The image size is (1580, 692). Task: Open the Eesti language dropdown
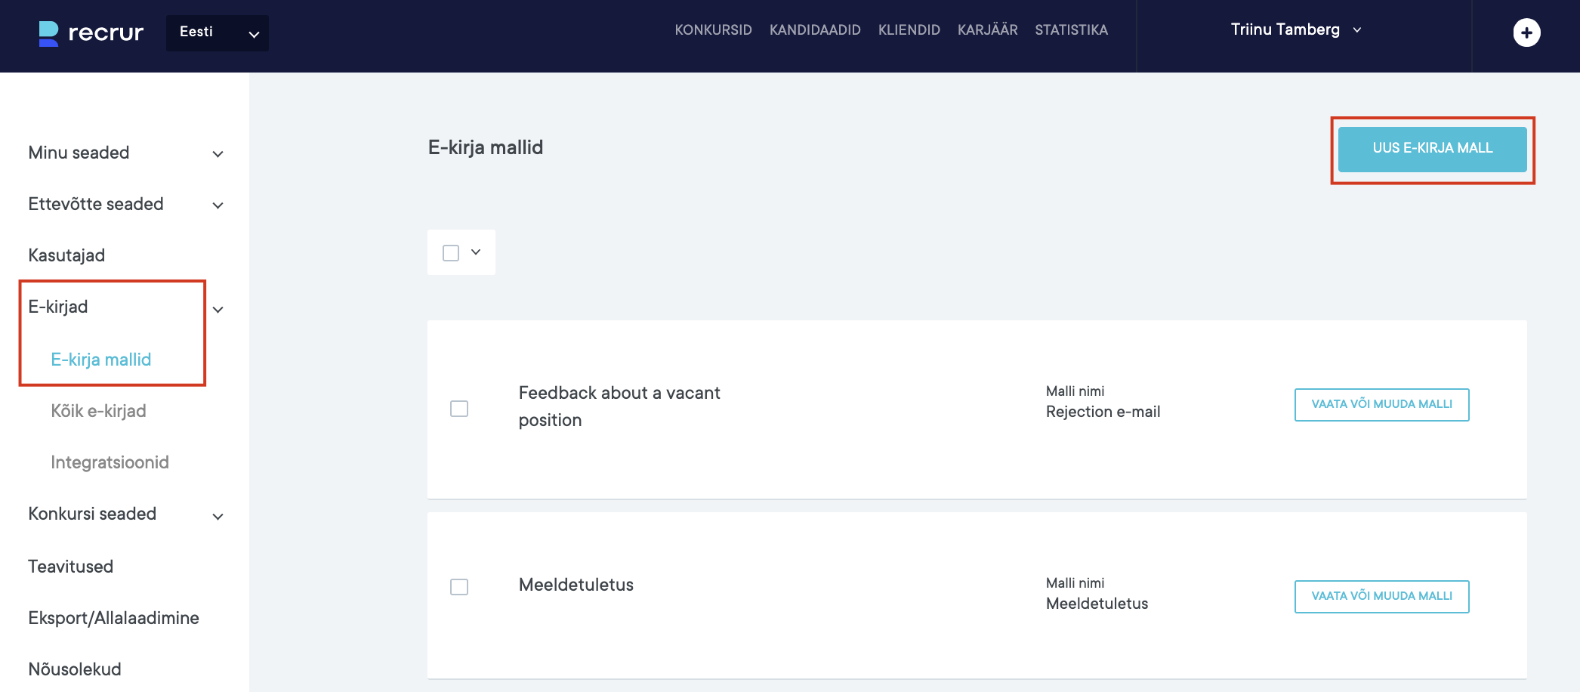tap(218, 32)
